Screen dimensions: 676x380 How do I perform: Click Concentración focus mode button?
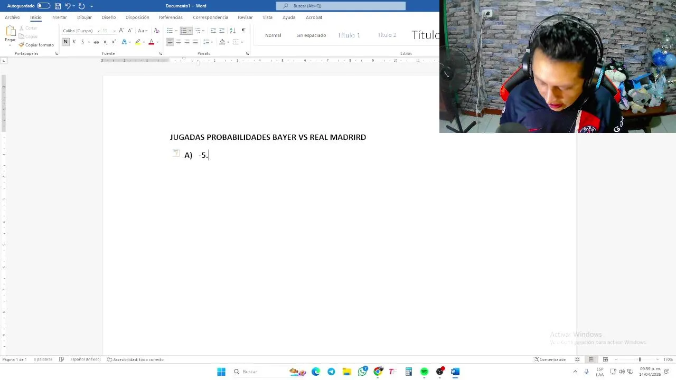click(x=550, y=359)
